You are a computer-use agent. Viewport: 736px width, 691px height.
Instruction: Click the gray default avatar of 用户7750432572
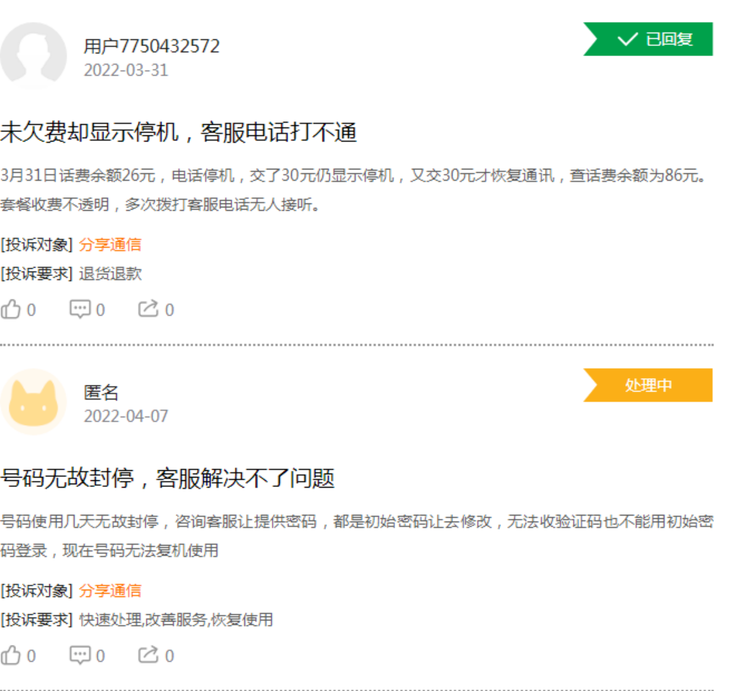tap(34, 56)
